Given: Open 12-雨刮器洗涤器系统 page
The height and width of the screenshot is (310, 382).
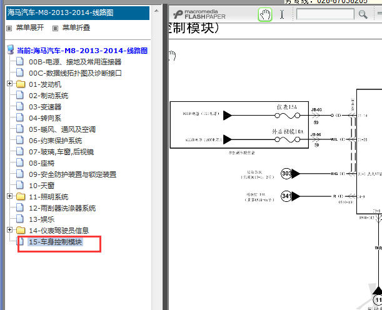Looking at the screenshot, I should (x=63, y=208).
